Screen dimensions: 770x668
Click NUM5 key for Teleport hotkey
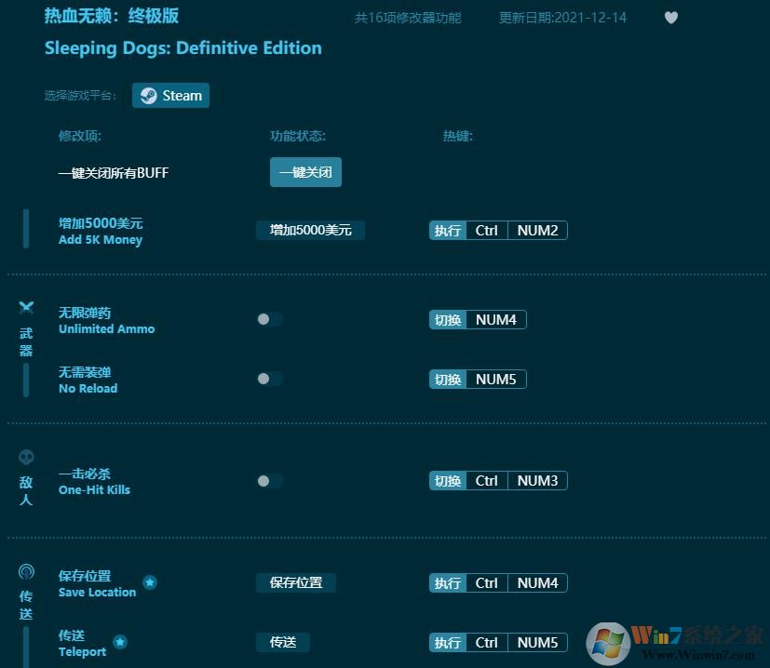[537, 643]
